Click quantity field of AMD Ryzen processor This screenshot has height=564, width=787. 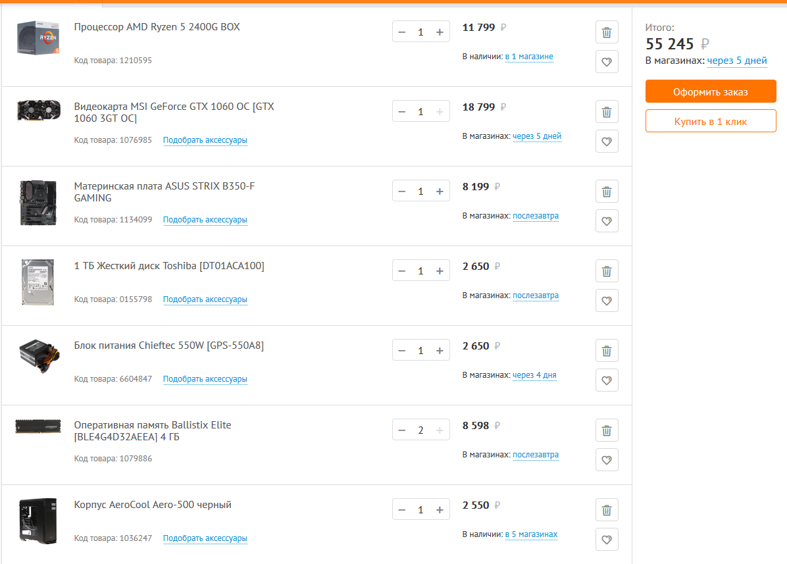coord(420,32)
